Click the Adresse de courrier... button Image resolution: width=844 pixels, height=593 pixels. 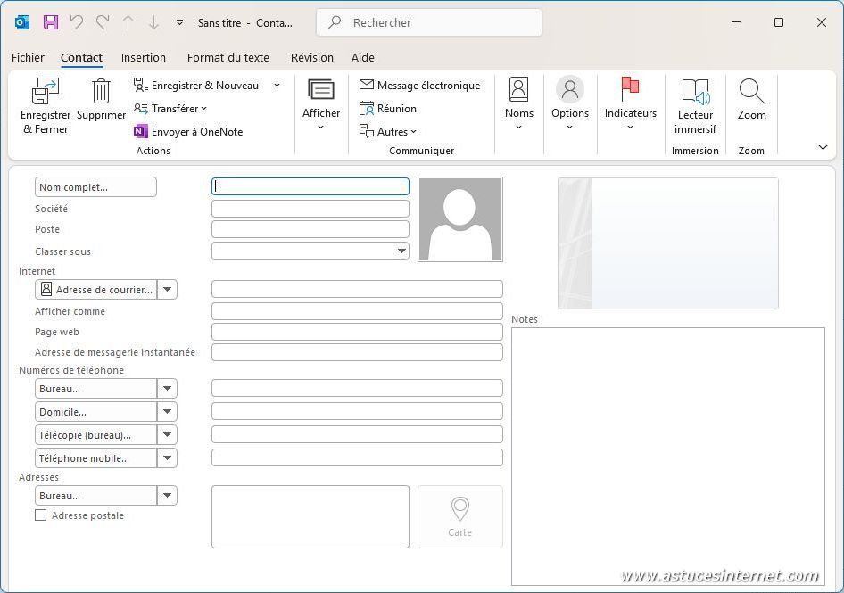95,290
